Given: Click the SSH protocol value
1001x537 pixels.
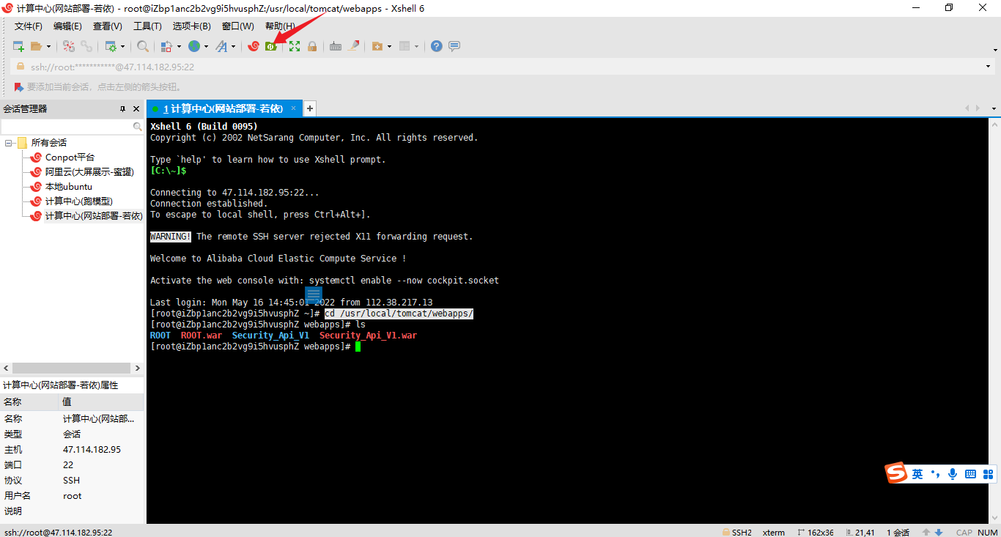Looking at the screenshot, I should [x=71, y=481].
